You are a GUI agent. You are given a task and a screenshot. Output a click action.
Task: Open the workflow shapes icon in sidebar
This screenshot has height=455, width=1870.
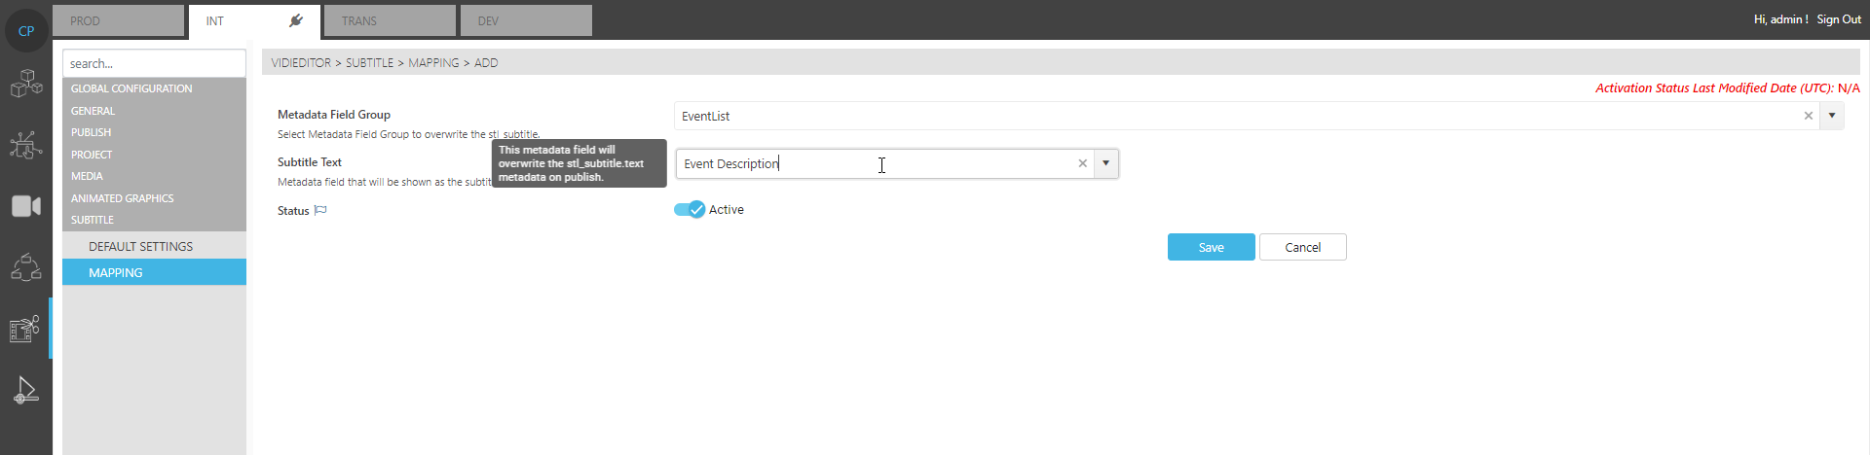[x=26, y=266]
